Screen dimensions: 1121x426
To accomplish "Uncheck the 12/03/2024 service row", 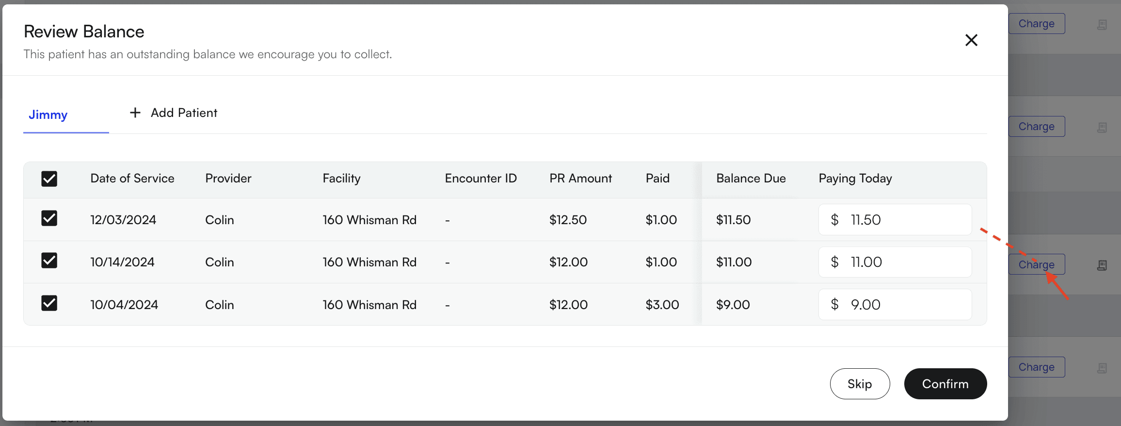I will tap(49, 219).
